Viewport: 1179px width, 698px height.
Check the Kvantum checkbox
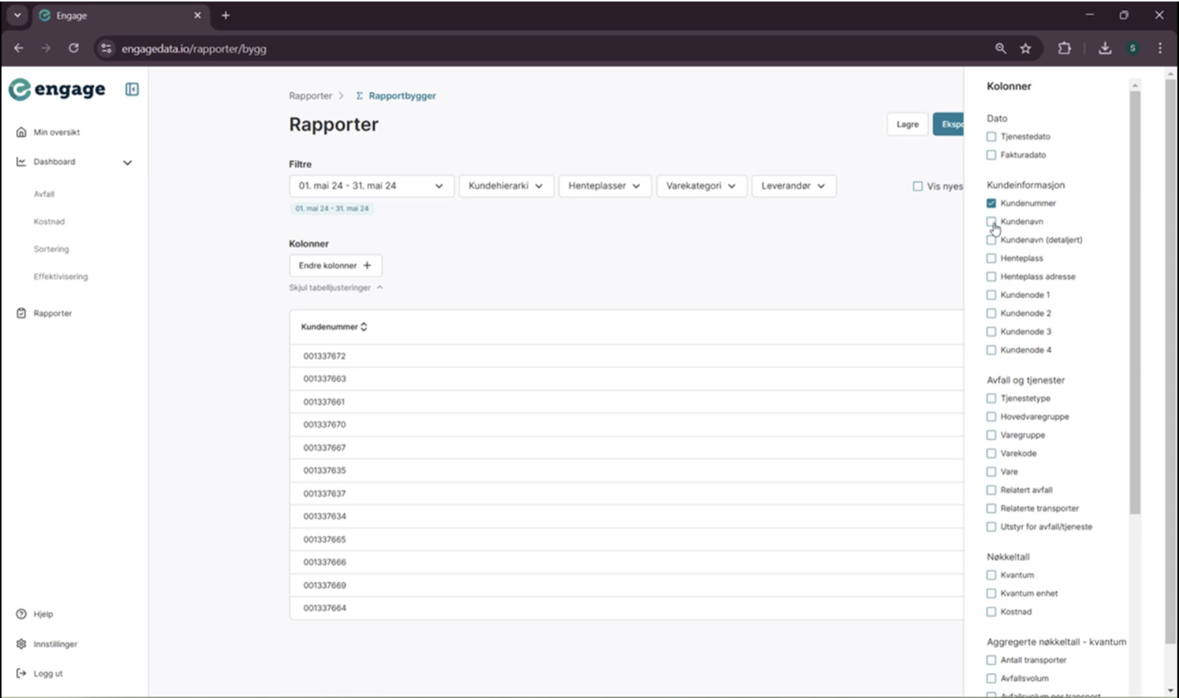991,575
